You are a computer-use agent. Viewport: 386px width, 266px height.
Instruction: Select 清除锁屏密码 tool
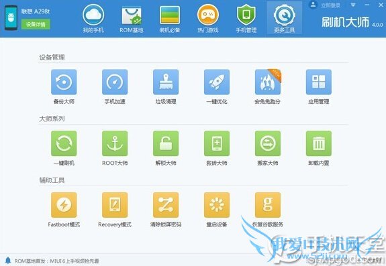166,205
